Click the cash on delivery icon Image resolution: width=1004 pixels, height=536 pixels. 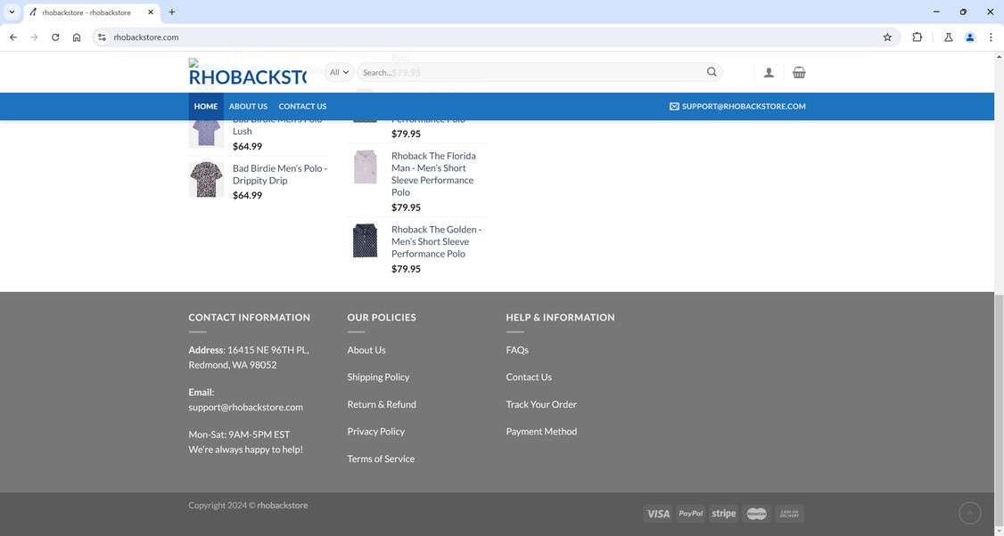coord(789,514)
